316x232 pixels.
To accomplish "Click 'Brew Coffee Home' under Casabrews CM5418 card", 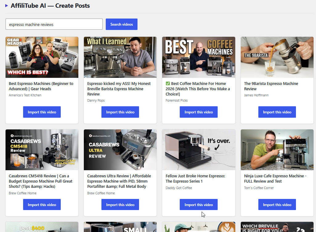I will (x=23, y=193).
